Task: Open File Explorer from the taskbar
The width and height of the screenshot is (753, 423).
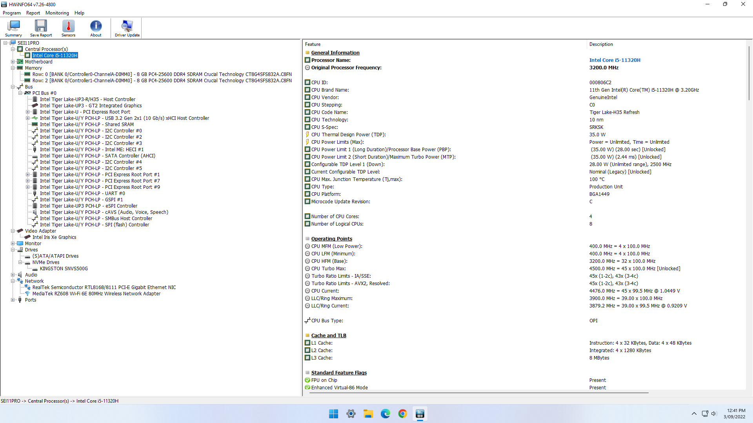Action: pyautogui.click(x=368, y=414)
